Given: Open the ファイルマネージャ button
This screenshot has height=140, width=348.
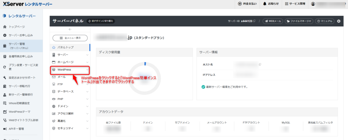Looking at the screenshot, I should point(299,21).
